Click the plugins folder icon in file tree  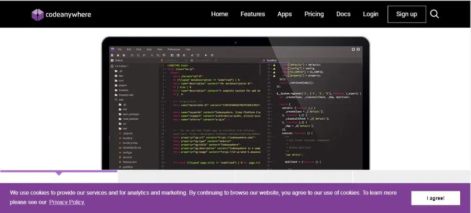pos(115,85)
